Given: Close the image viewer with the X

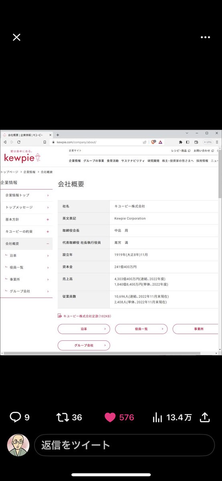Looking at the screenshot, I should click(x=16, y=37).
